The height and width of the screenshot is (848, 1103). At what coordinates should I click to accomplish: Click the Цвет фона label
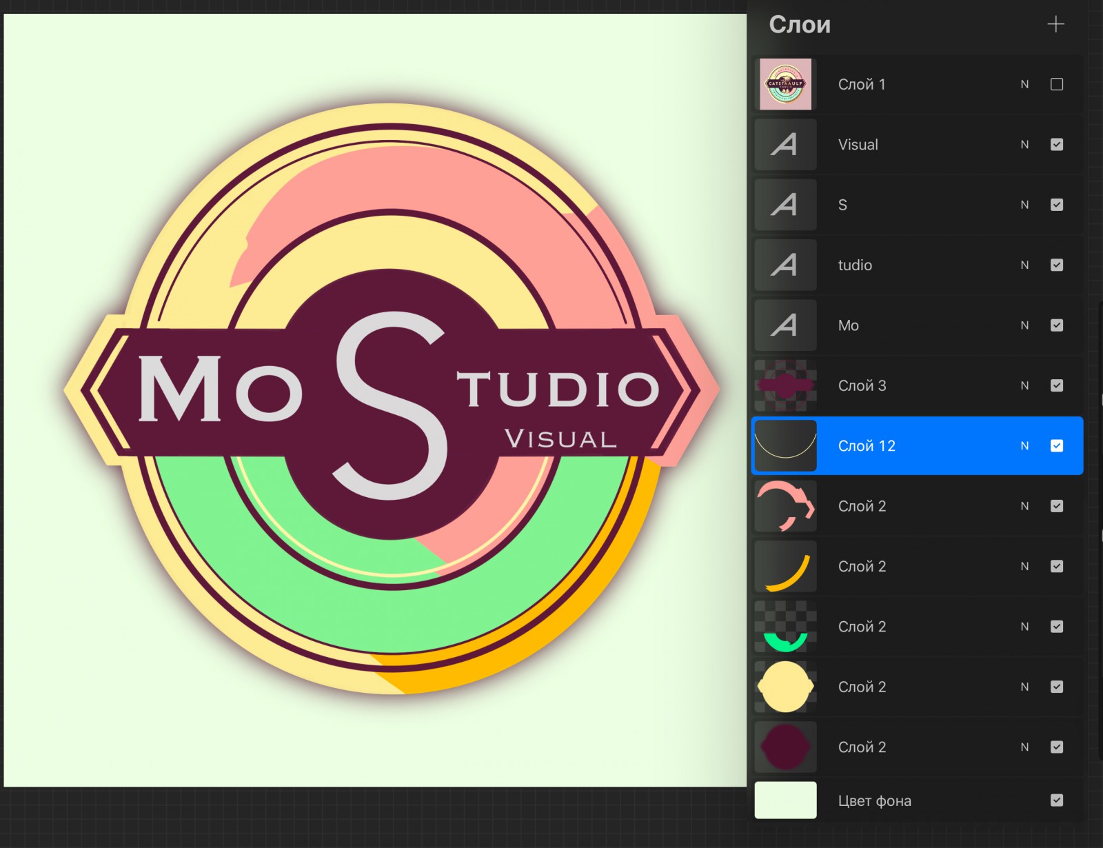tap(875, 800)
